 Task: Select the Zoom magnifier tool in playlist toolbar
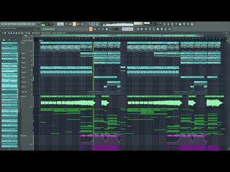26,33
